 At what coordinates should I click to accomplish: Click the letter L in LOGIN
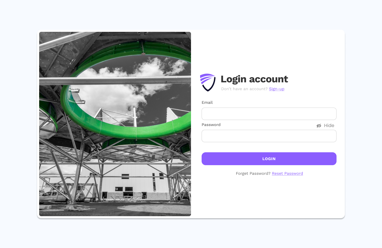(264, 159)
